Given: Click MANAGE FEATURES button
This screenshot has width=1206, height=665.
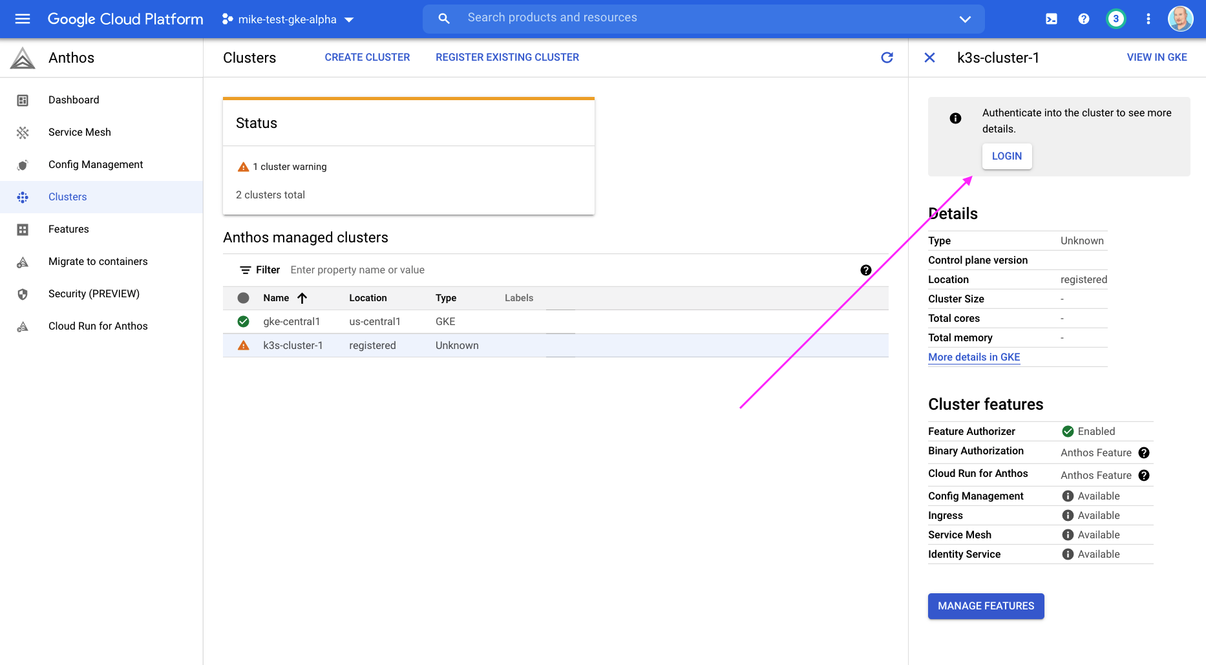Looking at the screenshot, I should (986, 606).
